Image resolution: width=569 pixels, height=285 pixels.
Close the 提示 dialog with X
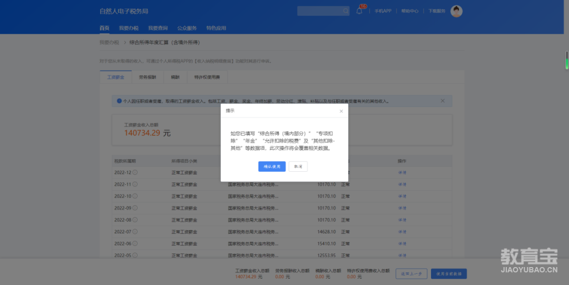pyautogui.click(x=341, y=111)
